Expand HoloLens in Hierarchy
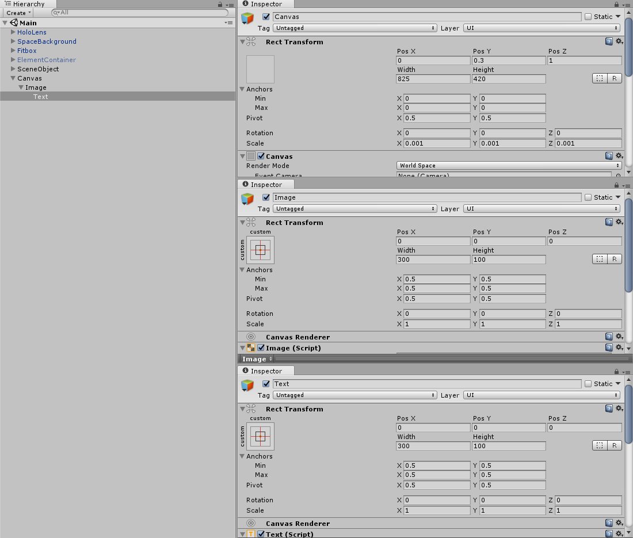The image size is (633, 538). pyautogui.click(x=13, y=32)
